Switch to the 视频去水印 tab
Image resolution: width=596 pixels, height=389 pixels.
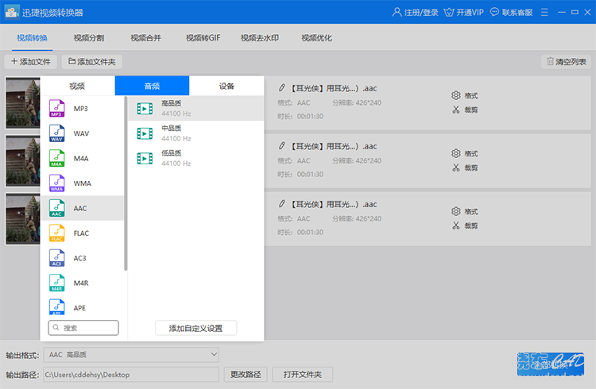click(260, 38)
